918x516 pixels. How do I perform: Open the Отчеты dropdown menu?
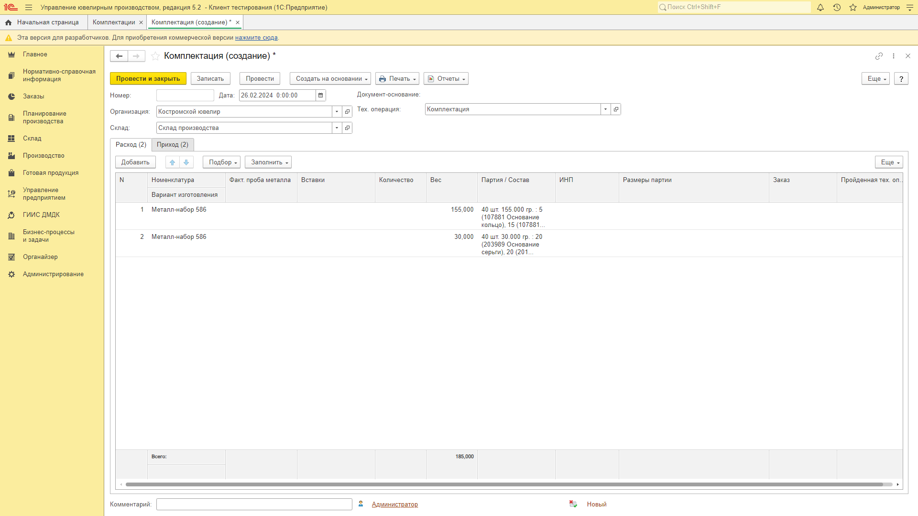pos(446,79)
